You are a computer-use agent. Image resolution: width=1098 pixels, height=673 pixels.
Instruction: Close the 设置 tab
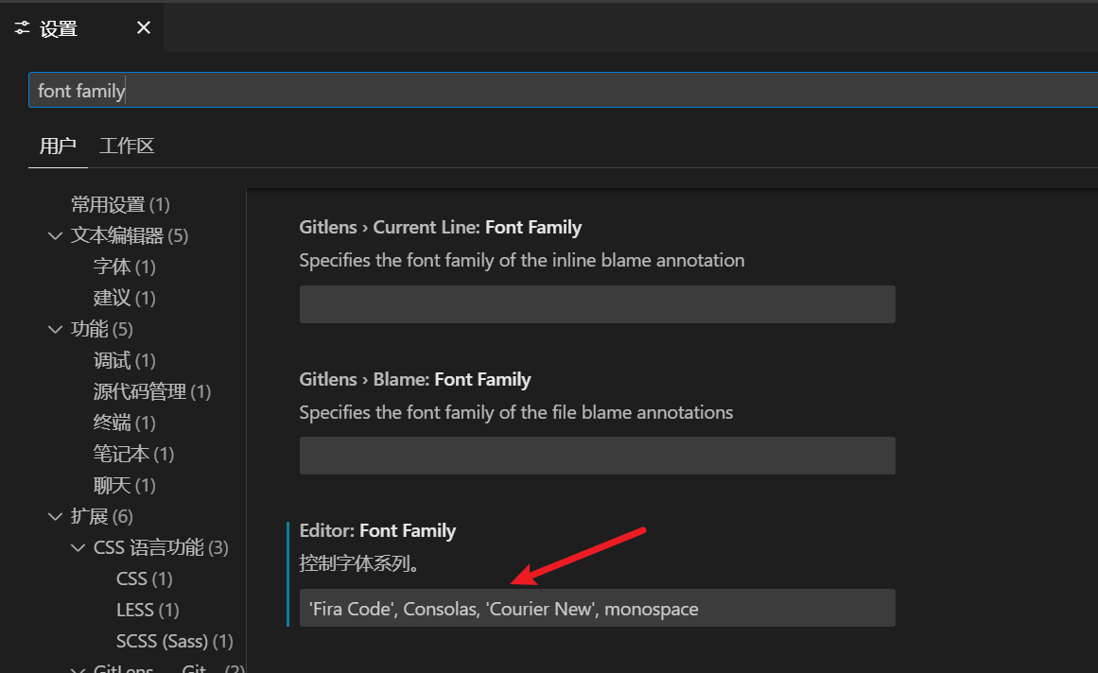click(144, 28)
